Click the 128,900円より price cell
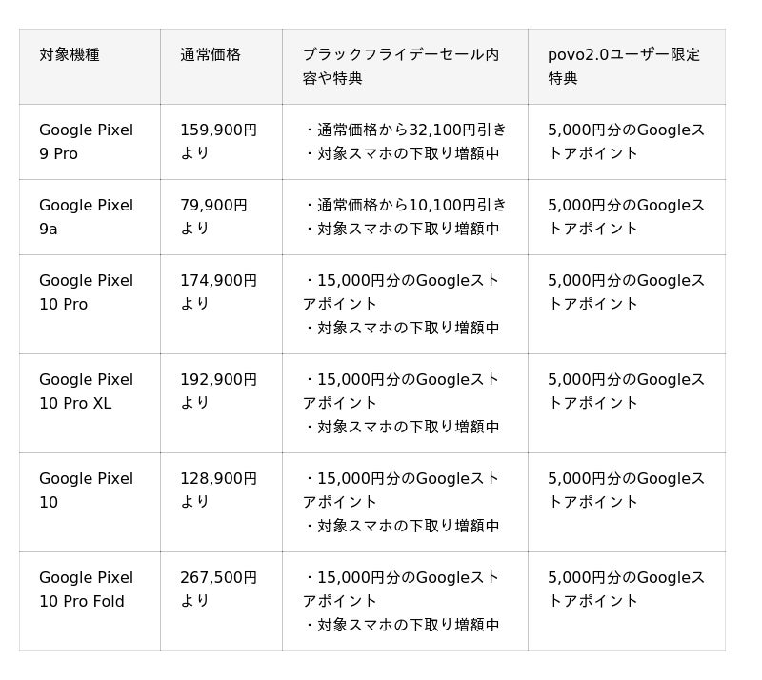 218,490
